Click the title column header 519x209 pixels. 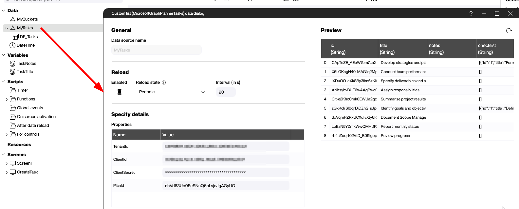pyautogui.click(x=402, y=49)
